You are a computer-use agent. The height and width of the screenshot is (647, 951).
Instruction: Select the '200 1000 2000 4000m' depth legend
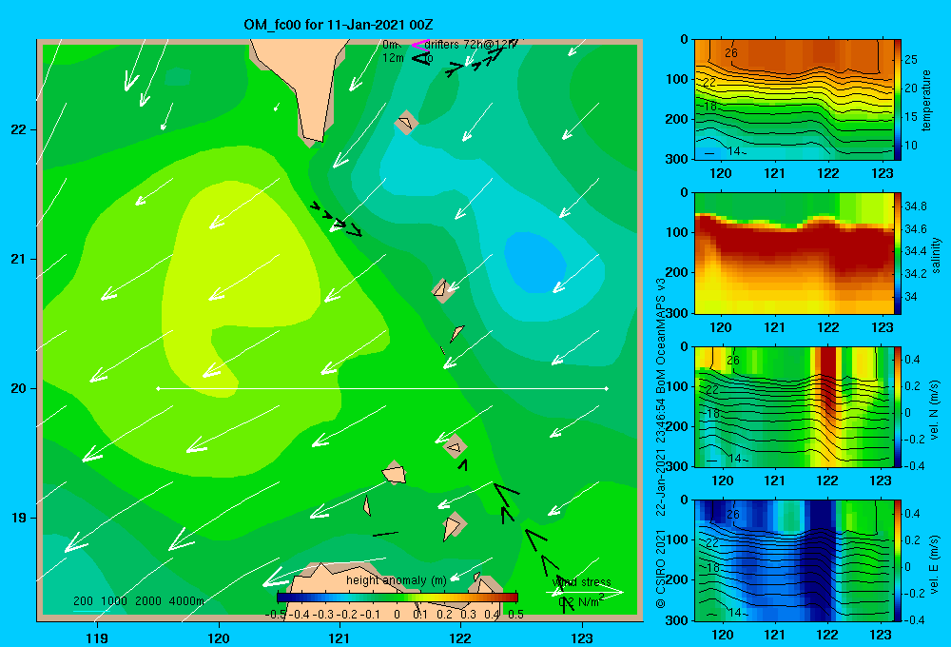tap(138, 601)
